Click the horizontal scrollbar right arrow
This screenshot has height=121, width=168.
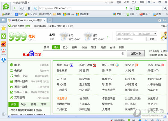click(165, 117)
